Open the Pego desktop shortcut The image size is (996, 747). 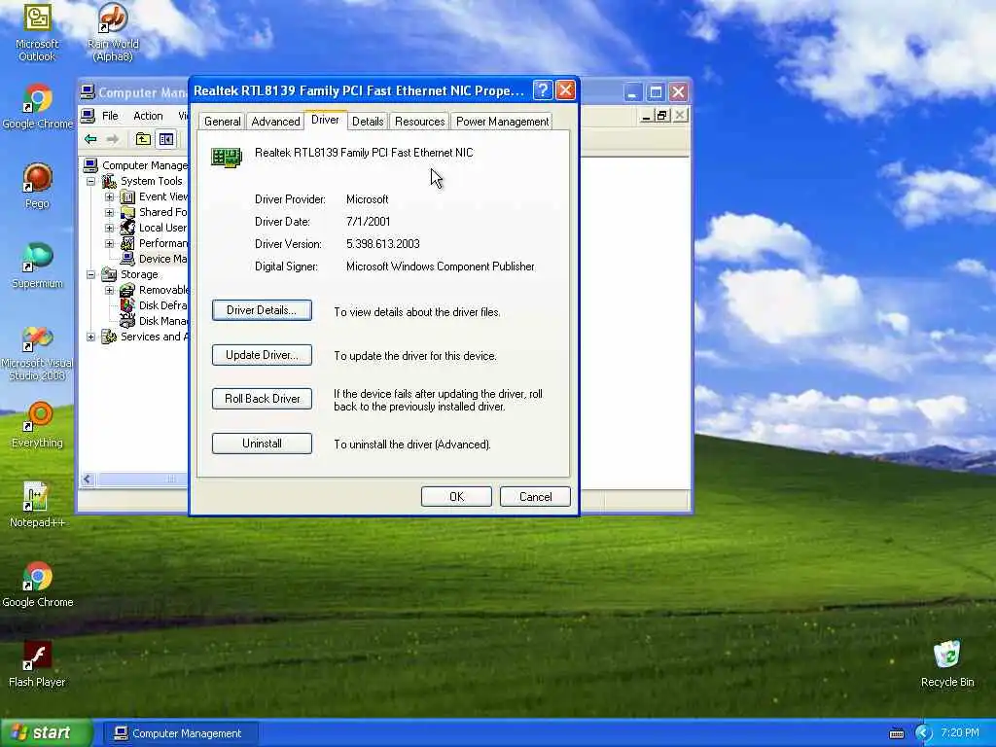[37, 186]
